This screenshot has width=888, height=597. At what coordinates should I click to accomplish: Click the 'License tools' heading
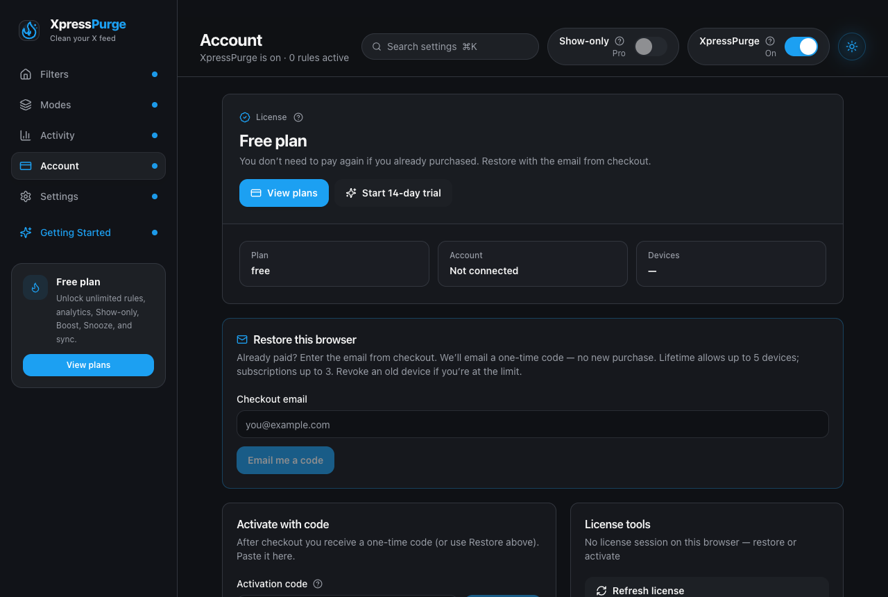(617, 524)
